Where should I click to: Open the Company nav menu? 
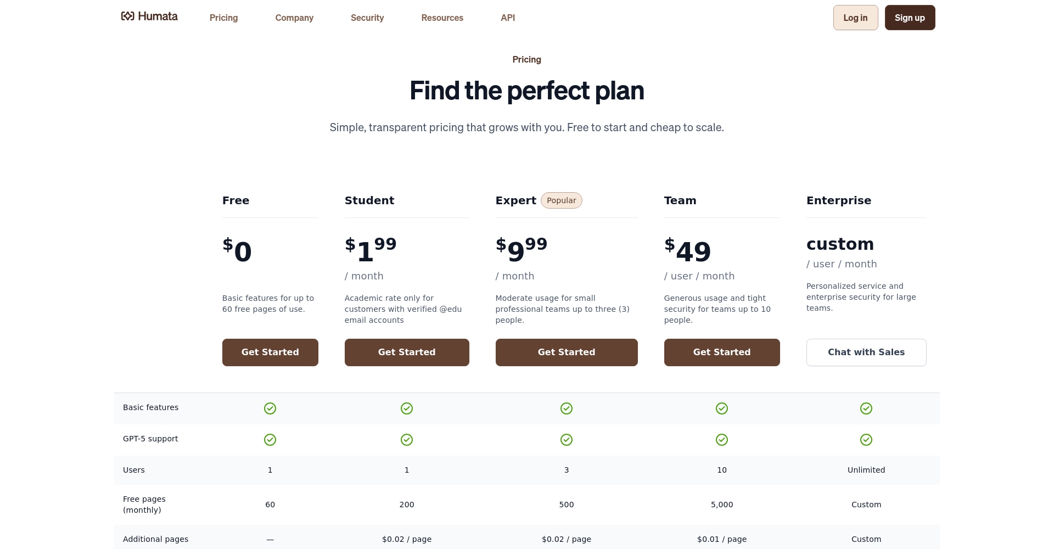coord(294,18)
